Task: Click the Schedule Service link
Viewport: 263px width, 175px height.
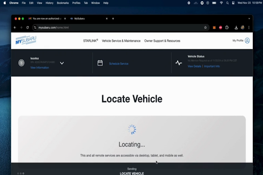Action: coord(119,63)
